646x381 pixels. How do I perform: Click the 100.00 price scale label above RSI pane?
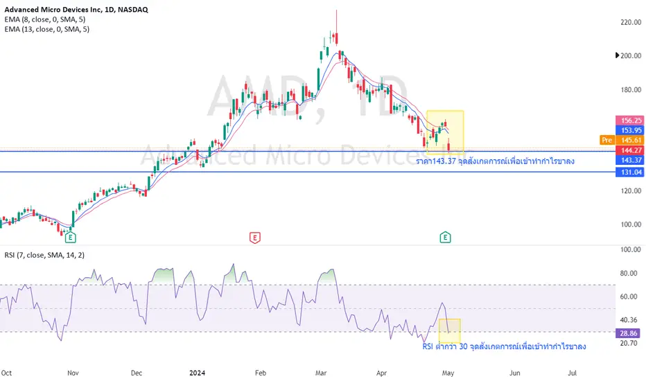tap(631, 224)
